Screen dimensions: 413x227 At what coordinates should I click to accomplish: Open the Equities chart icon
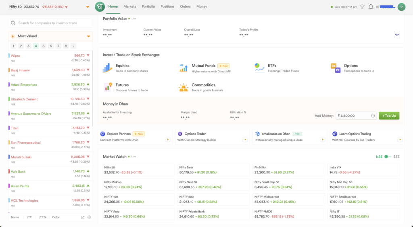point(107,68)
